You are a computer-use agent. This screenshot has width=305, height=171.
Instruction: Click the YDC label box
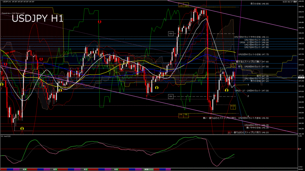(x=171, y=96)
